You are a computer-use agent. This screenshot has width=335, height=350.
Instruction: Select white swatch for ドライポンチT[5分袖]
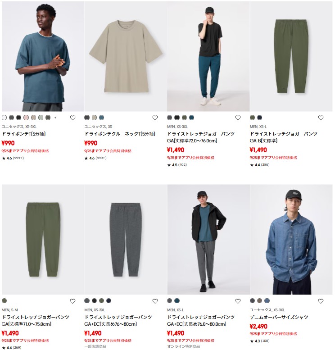pyautogui.click(x=4, y=118)
